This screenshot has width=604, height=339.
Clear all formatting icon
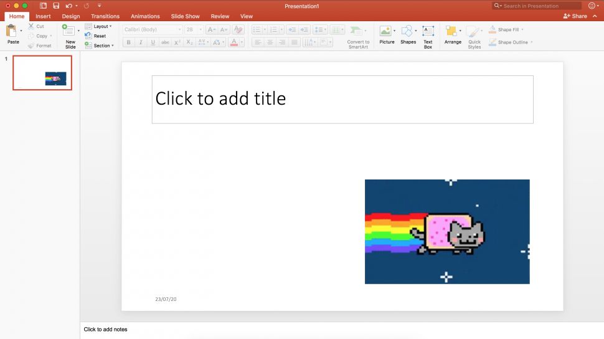pyautogui.click(x=238, y=29)
